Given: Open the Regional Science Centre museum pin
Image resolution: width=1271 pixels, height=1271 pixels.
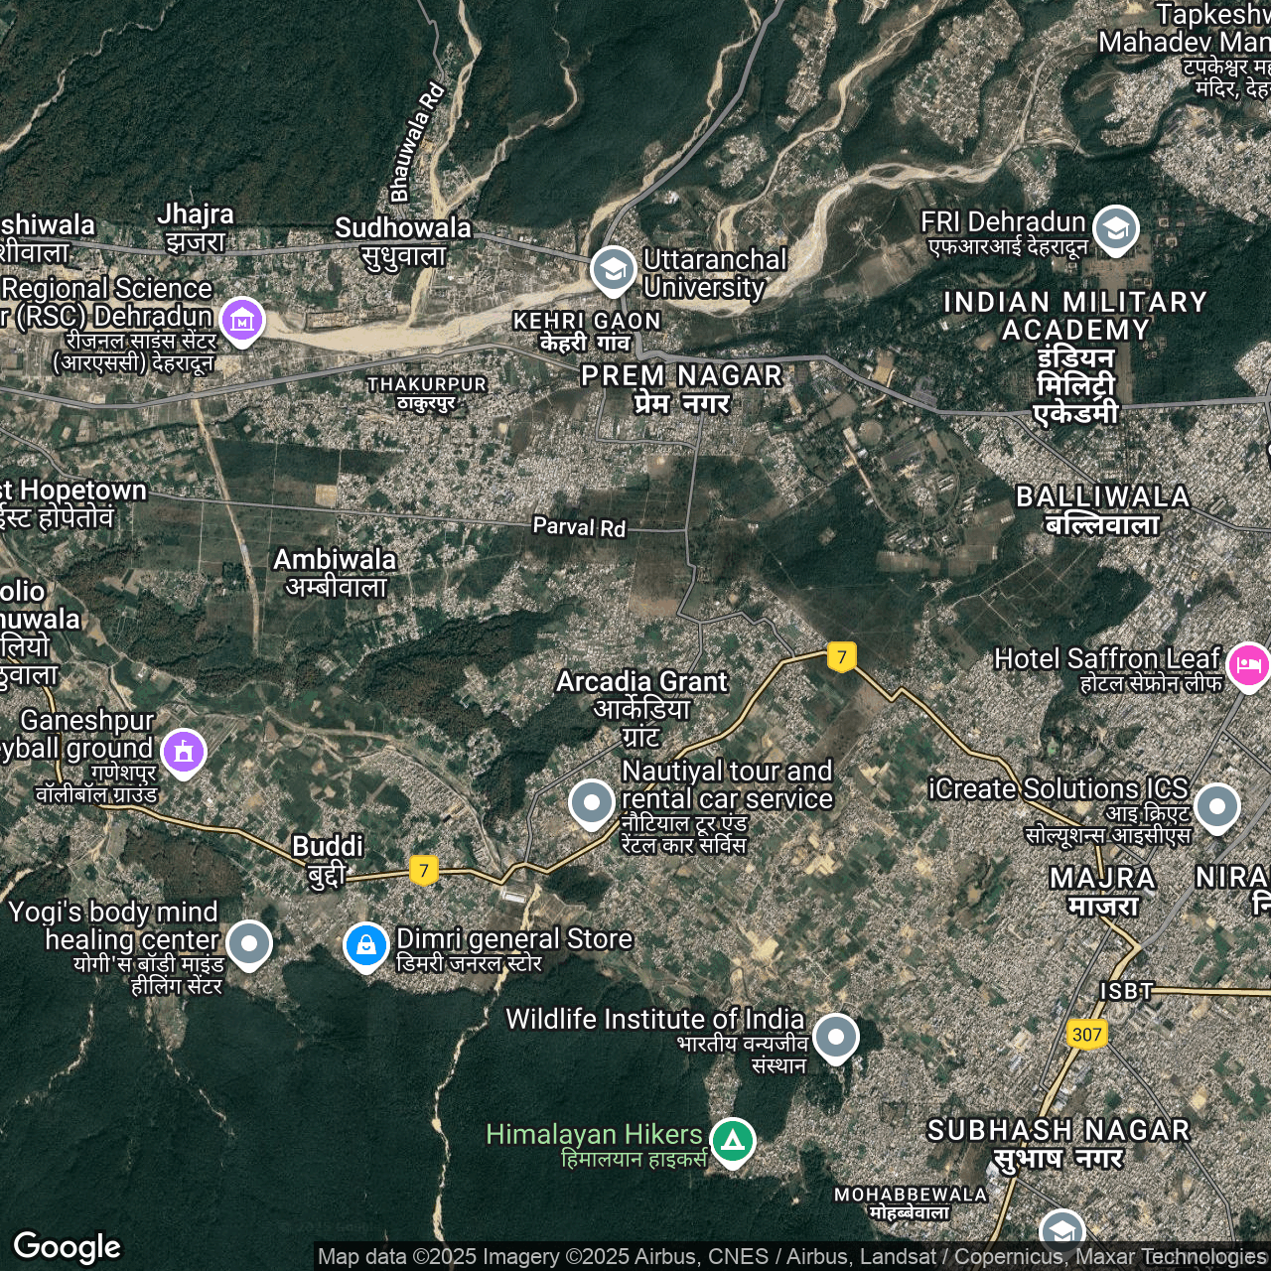Looking at the screenshot, I should (x=242, y=321).
